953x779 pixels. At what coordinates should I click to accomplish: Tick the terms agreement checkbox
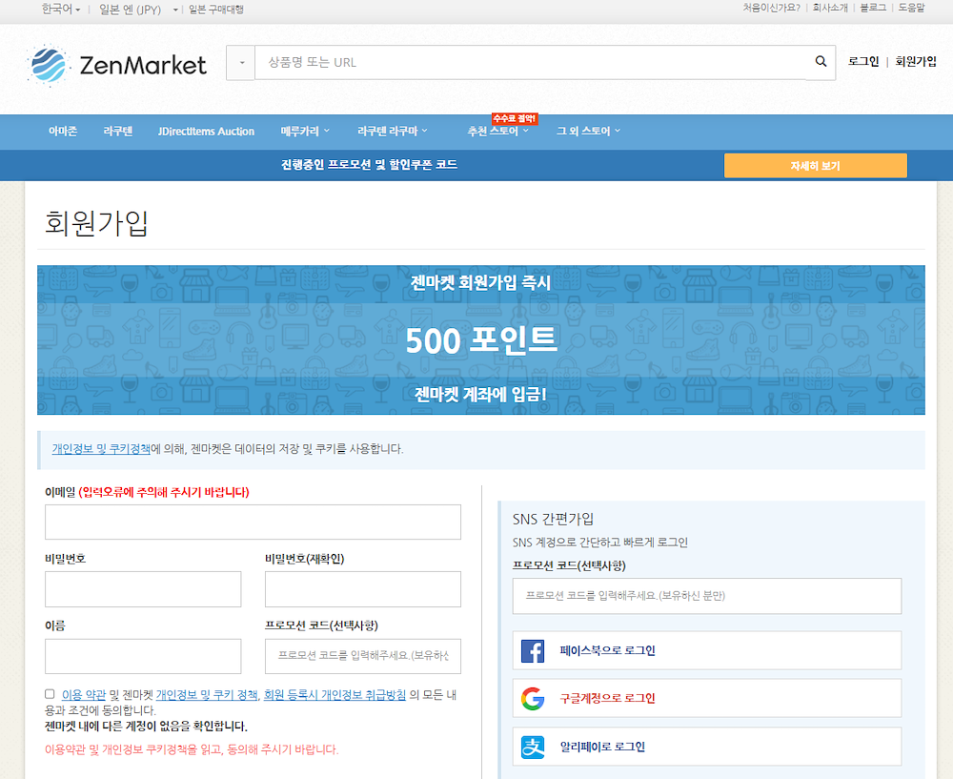point(50,694)
